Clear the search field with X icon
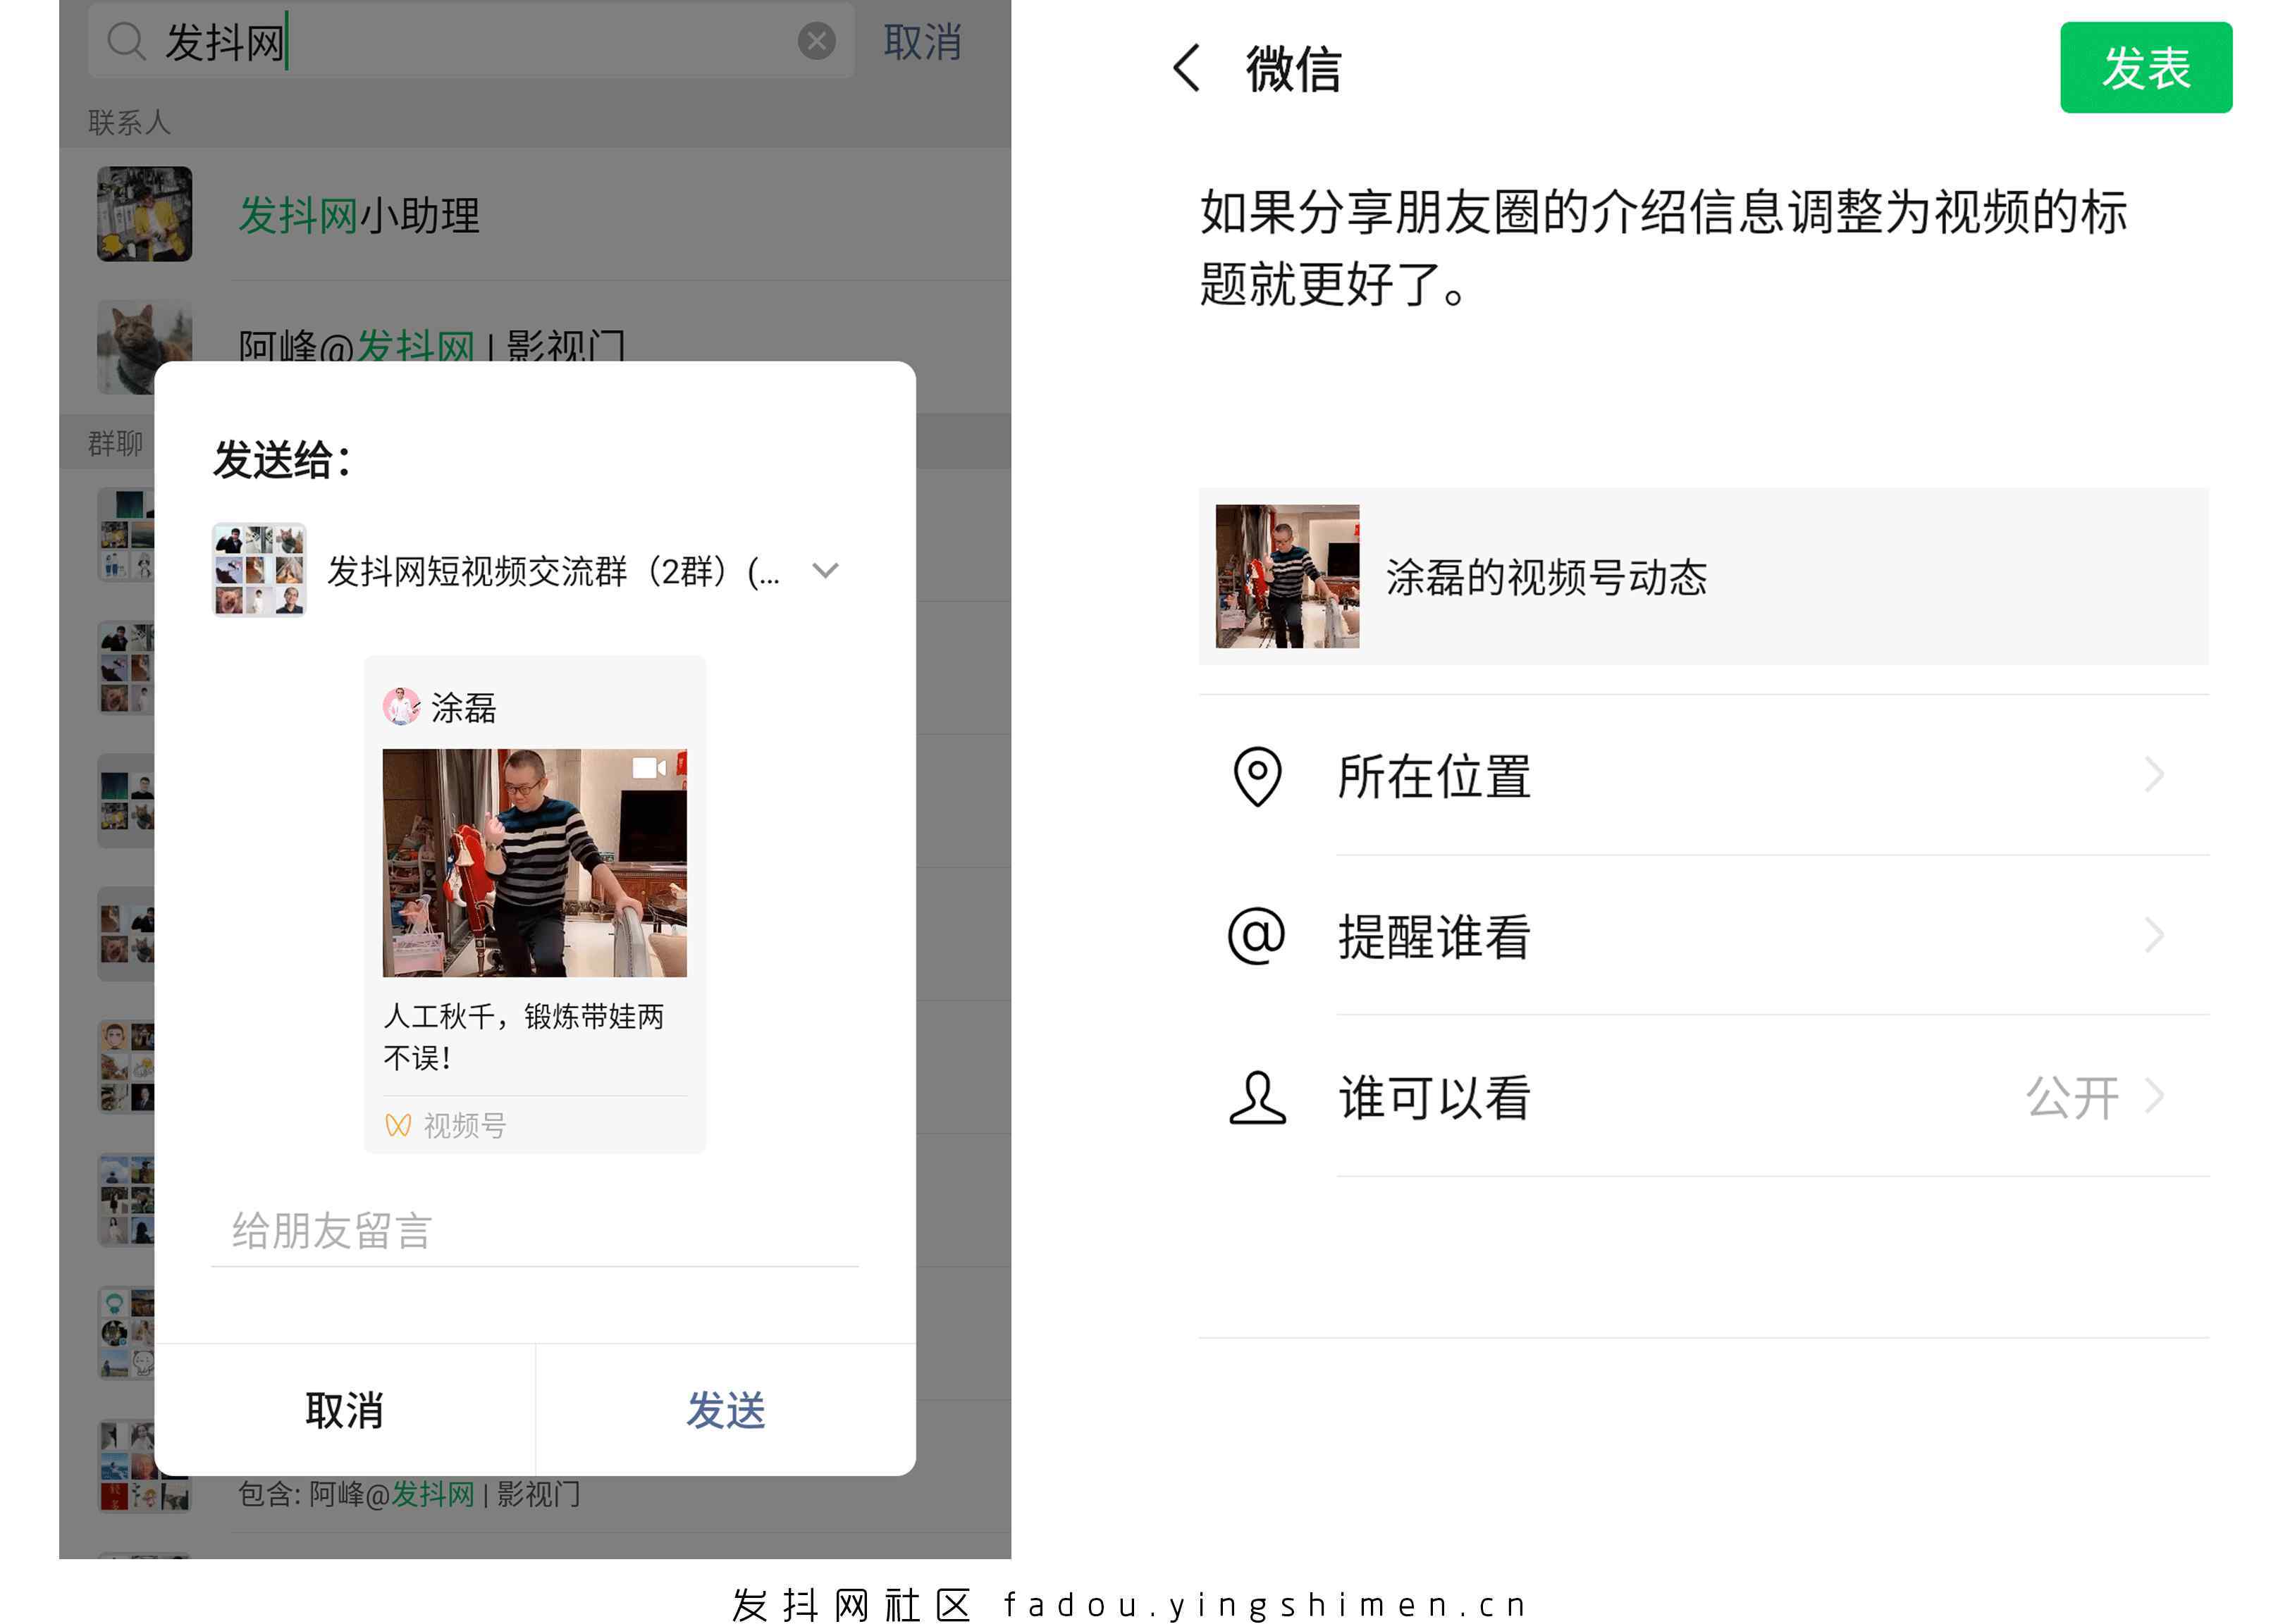The width and height of the screenshot is (2290, 1624). coord(816,41)
